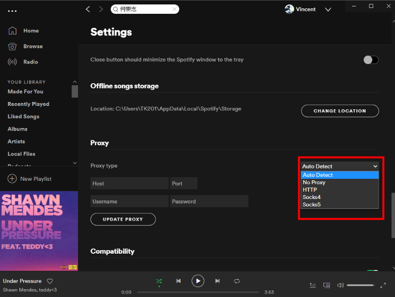Image resolution: width=395 pixels, height=297 pixels.
Task: Enable repeat mode
Action: point(237,281)
